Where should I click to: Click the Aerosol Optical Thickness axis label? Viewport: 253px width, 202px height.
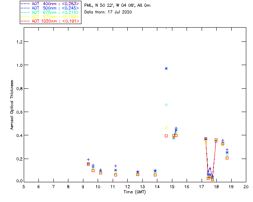tap(12, 105)
